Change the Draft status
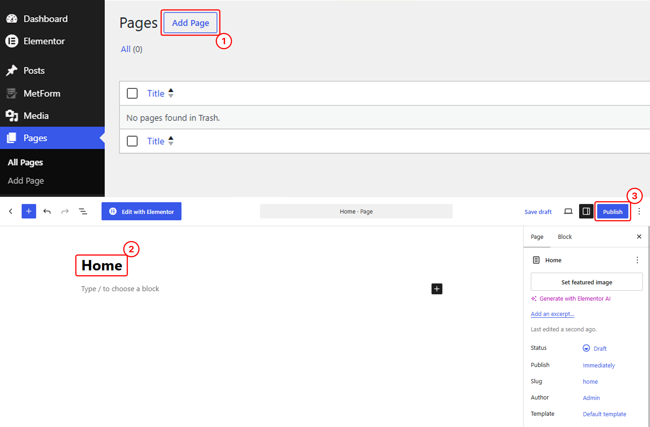Screen dimensions: 650x427 pos(595,348)
